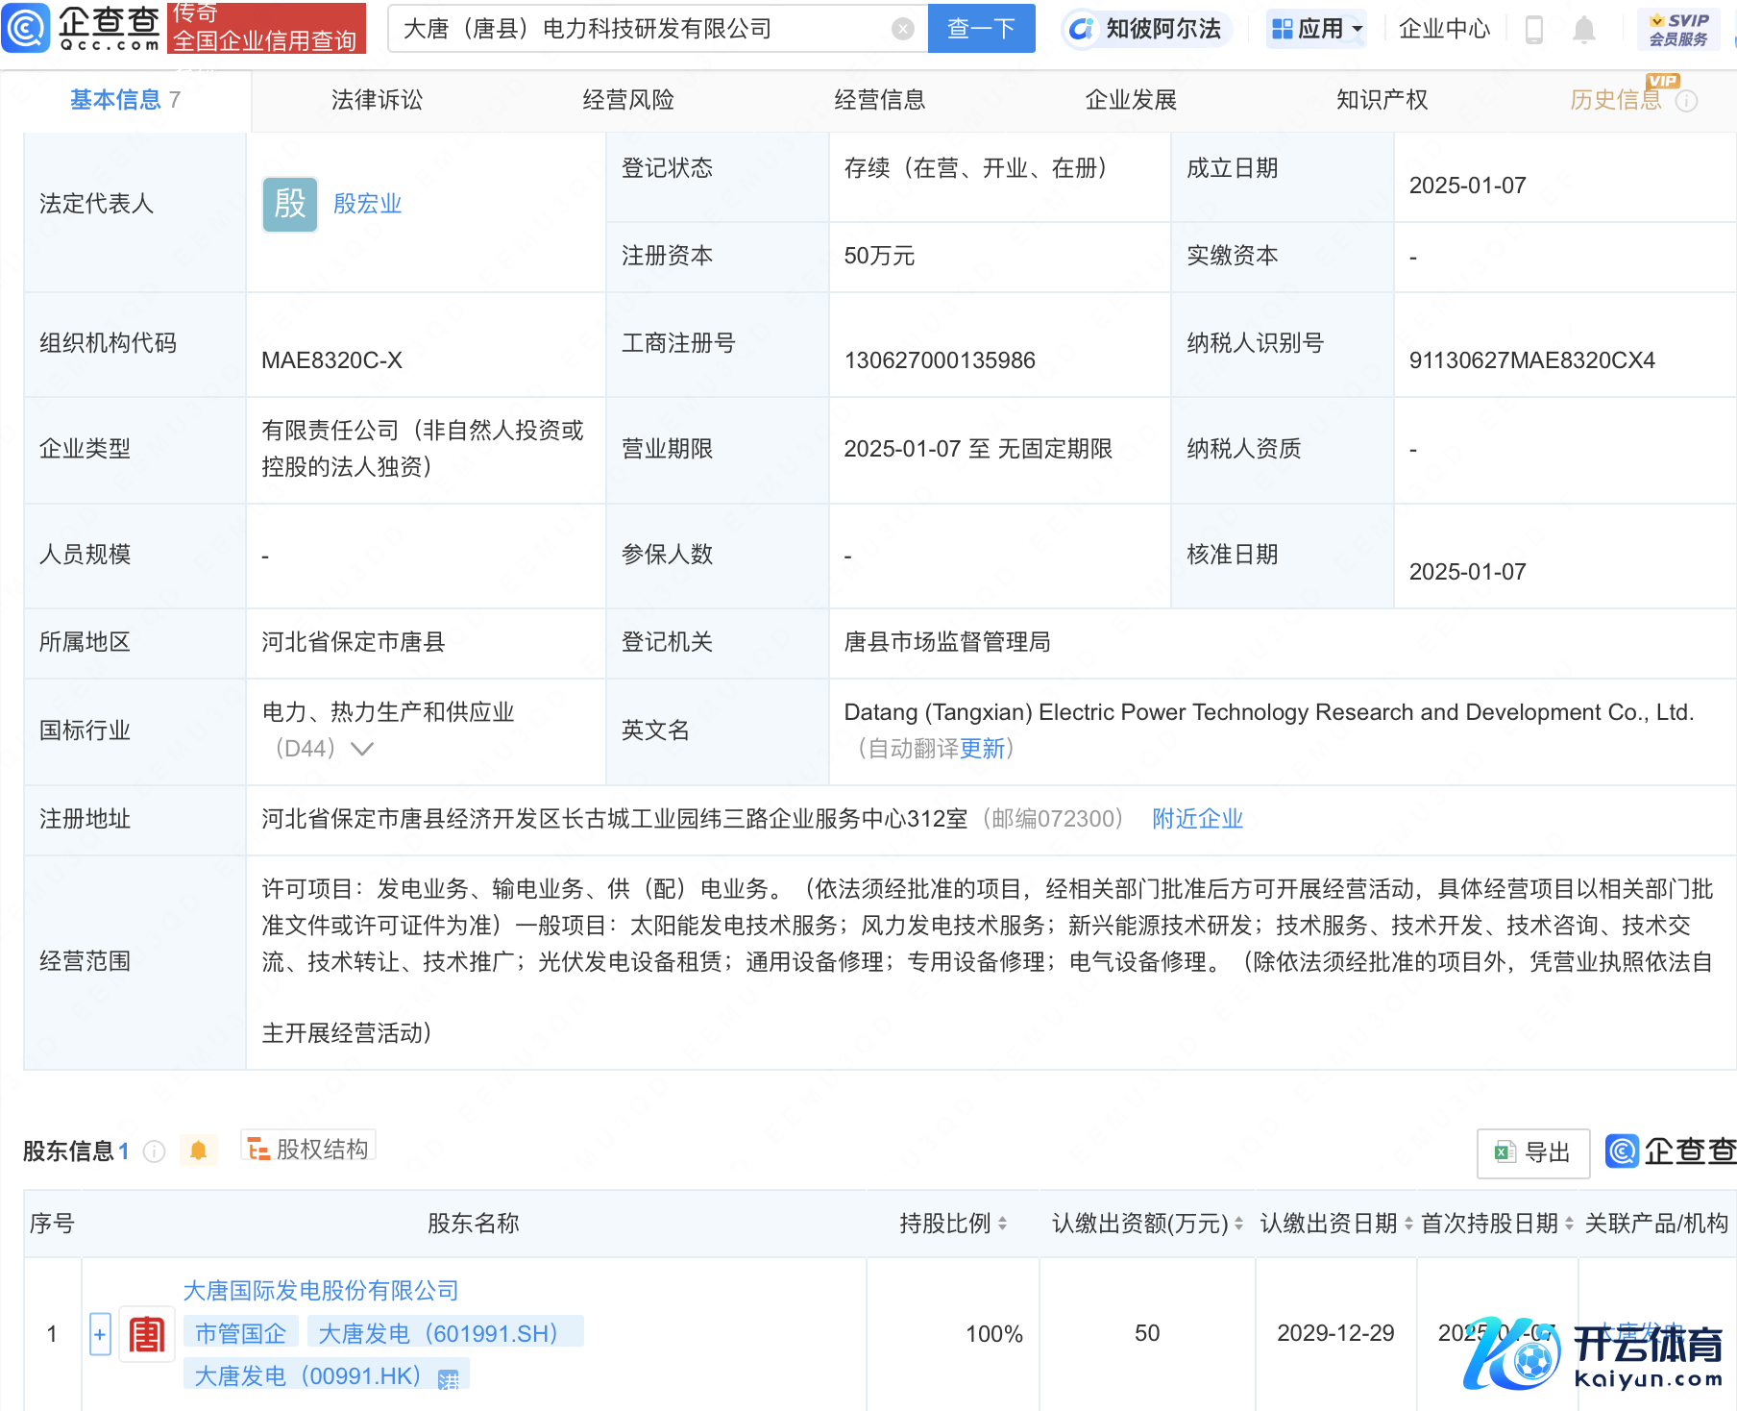The height and width of the screenshot is (1411, 1737).
Task: Sort by 认缴出资日期 column
Action: pyautogui.click(x=1408, y=1224)
